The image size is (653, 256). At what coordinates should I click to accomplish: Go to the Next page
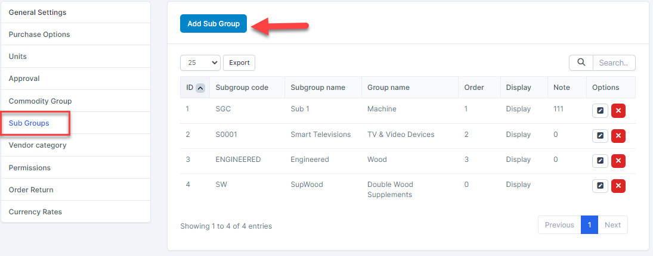click(612, 225)
